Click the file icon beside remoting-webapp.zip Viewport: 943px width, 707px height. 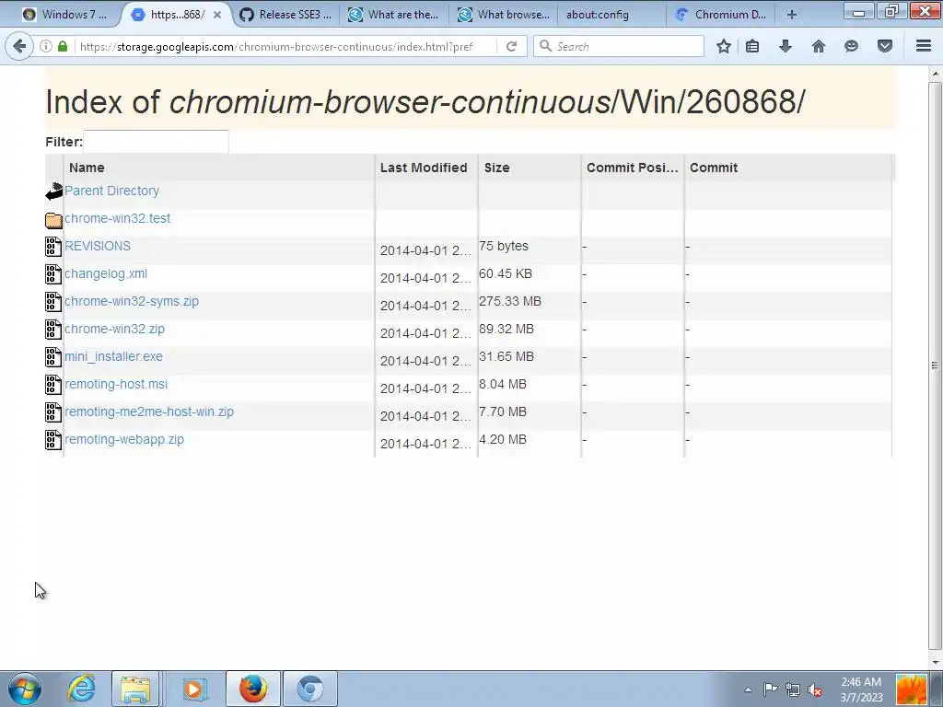tap(53, 440)
